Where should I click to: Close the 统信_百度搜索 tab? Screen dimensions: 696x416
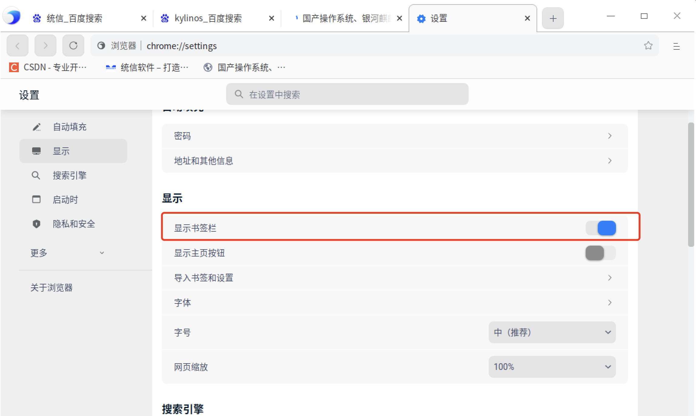144,18
